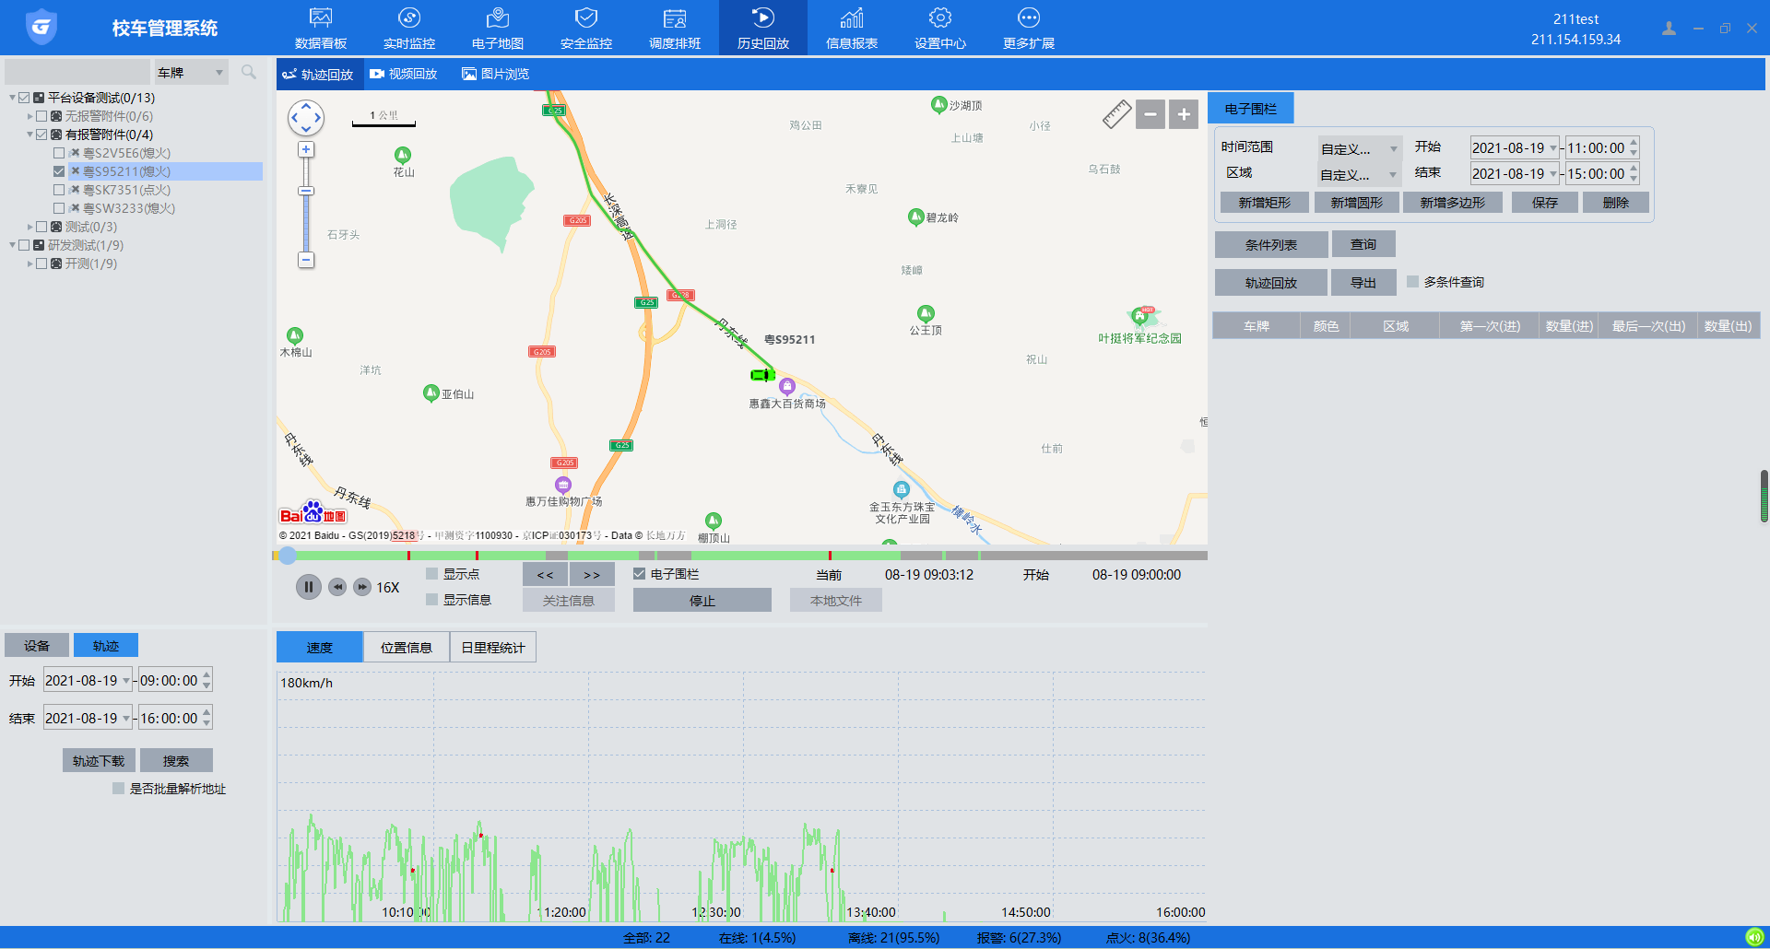Uncheck the 粤S95211 vehicle checkbox

coord(59,171)
